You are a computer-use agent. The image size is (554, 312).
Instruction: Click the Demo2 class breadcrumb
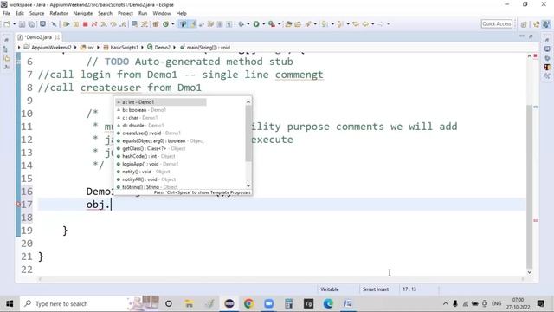click(159, 48)
